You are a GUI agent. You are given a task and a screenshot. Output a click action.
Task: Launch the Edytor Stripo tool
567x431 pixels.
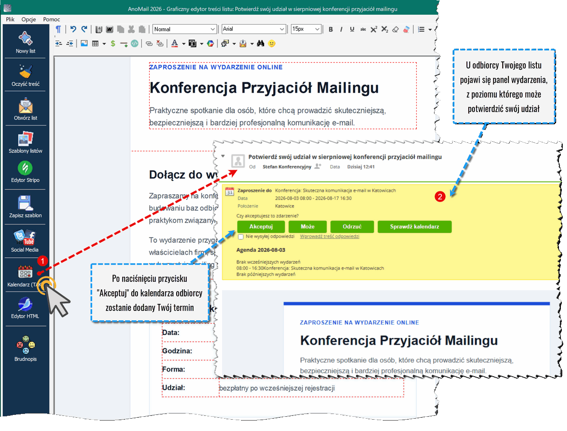(x=26, y=172)
